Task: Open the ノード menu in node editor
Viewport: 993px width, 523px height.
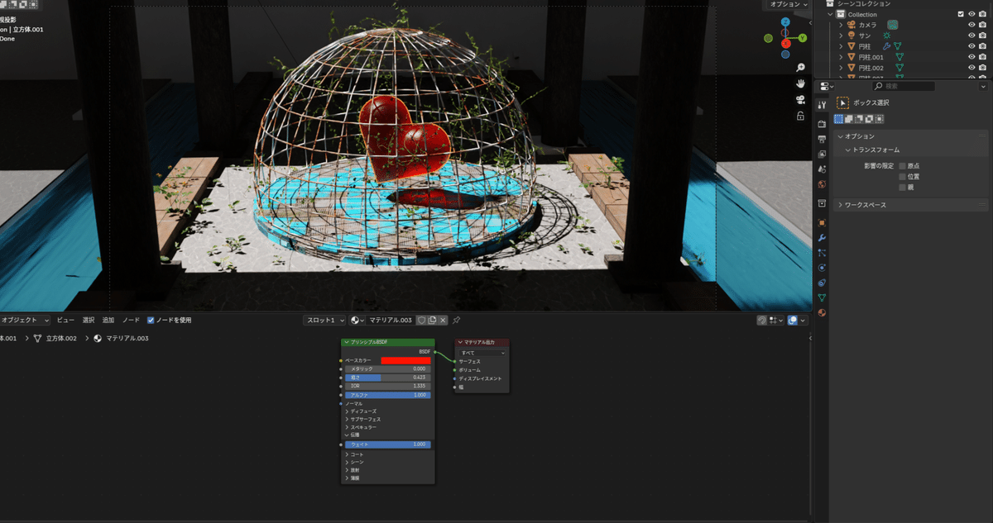Action: pos(131,320)
